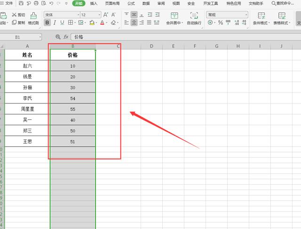Click the Save icon in quick access toolbar
This screenshot has width=301, height=229.
point(21,3)
